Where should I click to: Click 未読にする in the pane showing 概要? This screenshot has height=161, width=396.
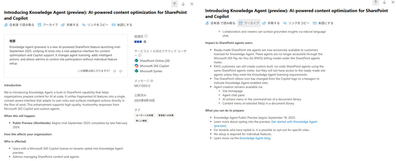point(122,25)
